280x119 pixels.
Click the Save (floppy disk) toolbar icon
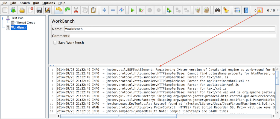coord(39,10)
